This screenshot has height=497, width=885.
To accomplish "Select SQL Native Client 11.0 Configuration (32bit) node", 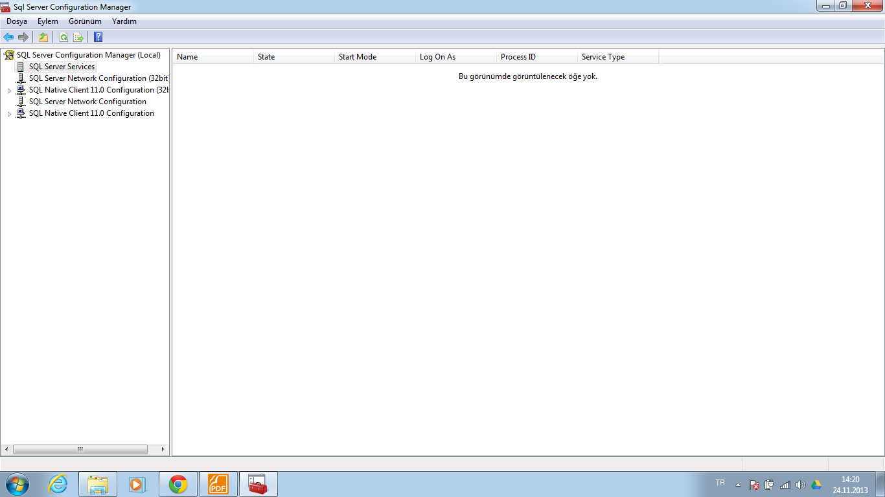I will (x=98, y=90).
